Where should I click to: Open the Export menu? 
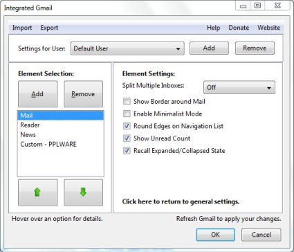(x=49, y=28)
